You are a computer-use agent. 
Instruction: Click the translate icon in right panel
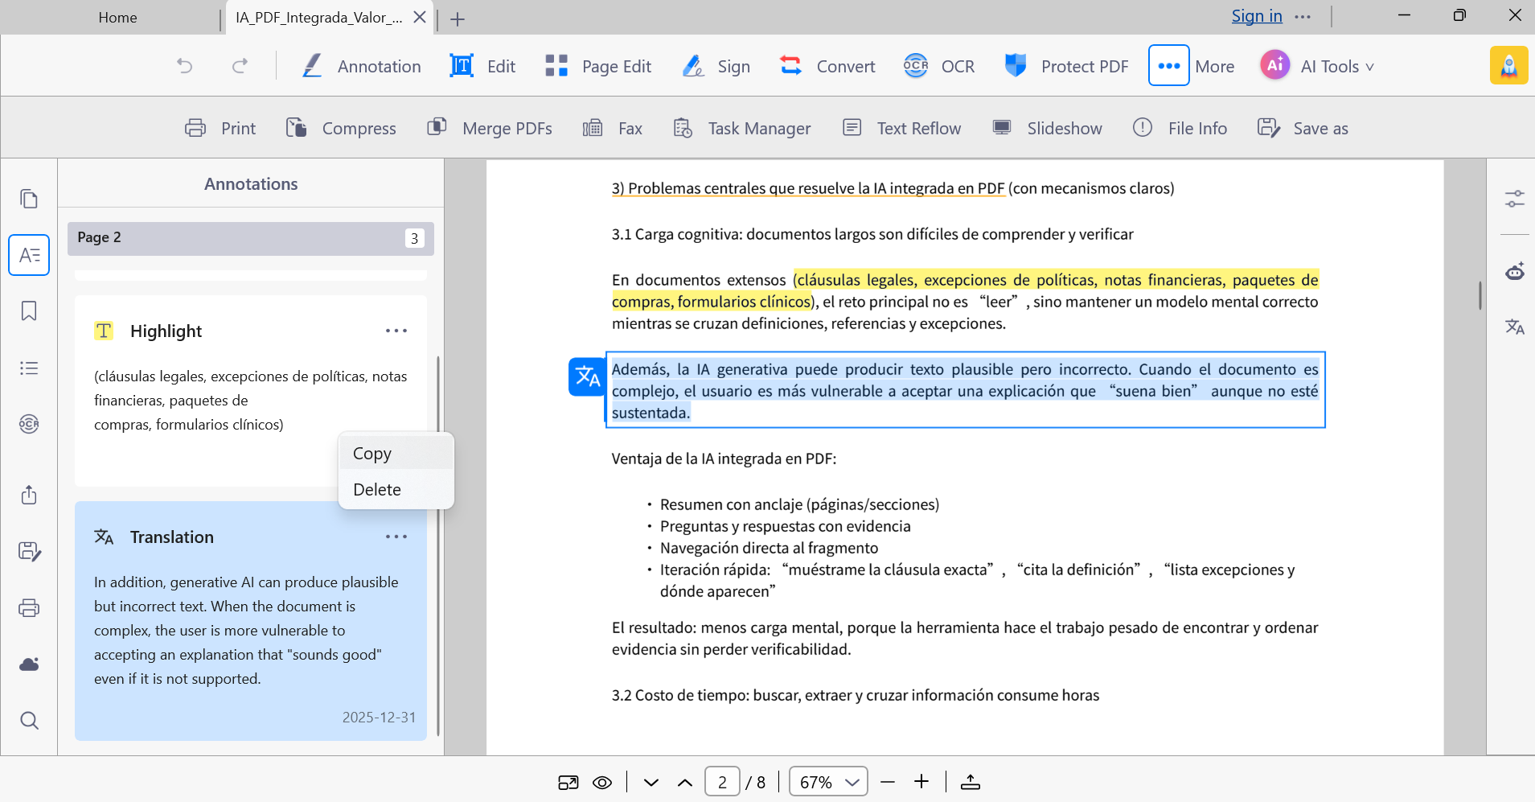click(x=1515, y=327)
